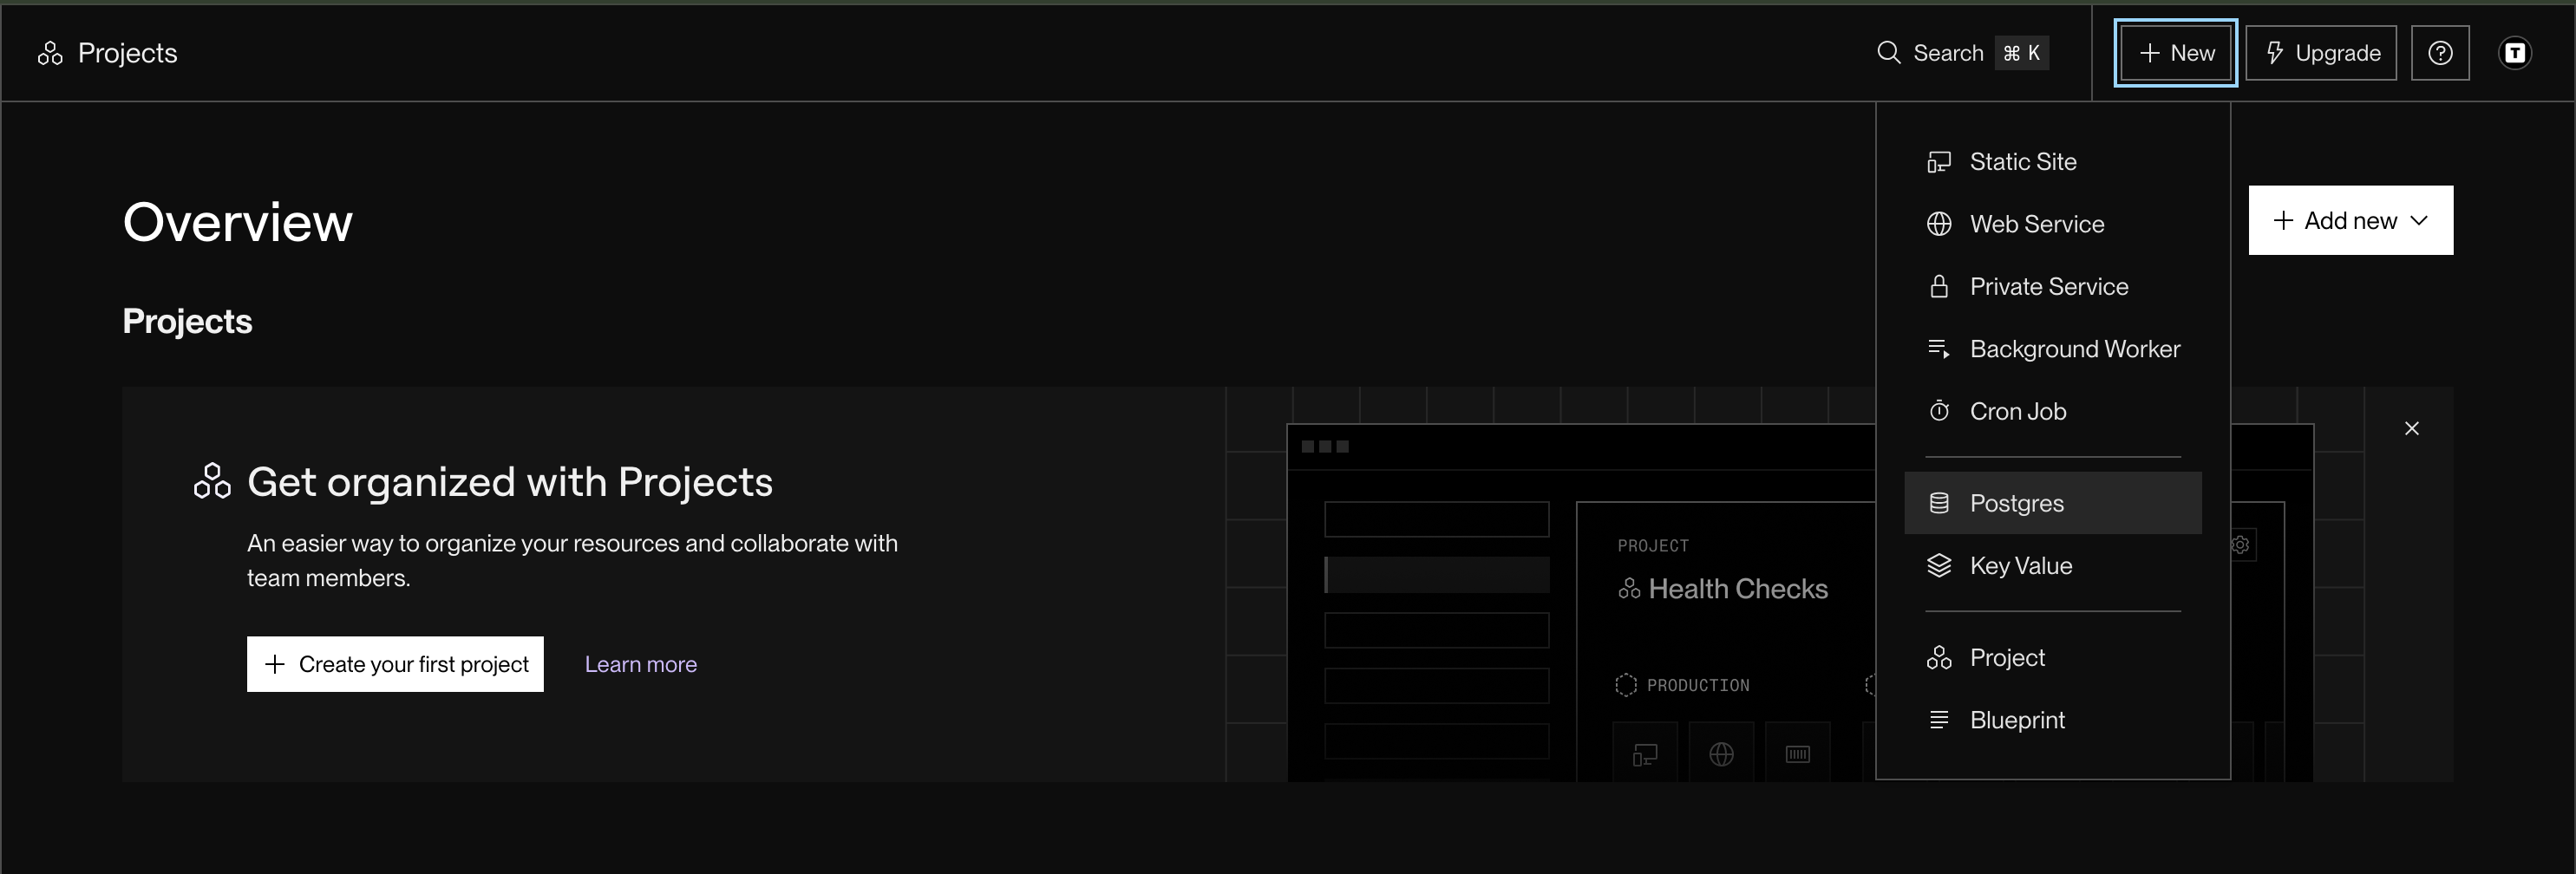Click Create your first project button
The image size is (2576, 874).
(x=395, y=664)
